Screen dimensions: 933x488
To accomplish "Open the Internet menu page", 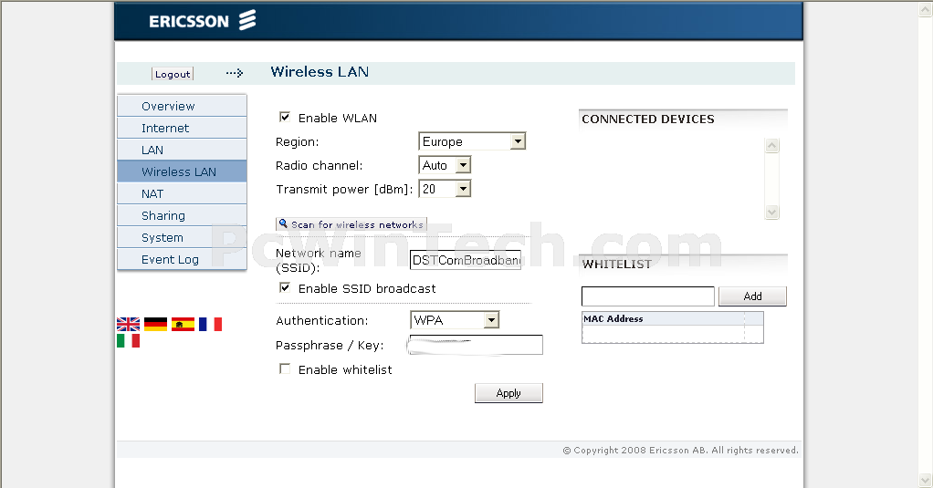I will click(182, 128).
